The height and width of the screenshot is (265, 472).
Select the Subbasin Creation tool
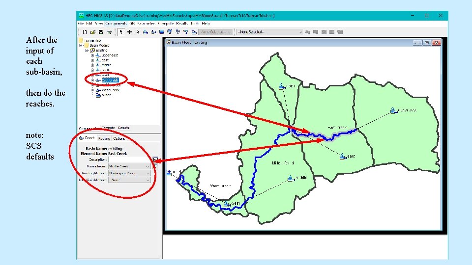click(x=146, y=32)
